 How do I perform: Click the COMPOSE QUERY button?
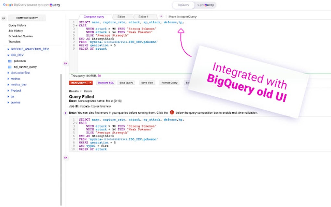pos(27,18)
